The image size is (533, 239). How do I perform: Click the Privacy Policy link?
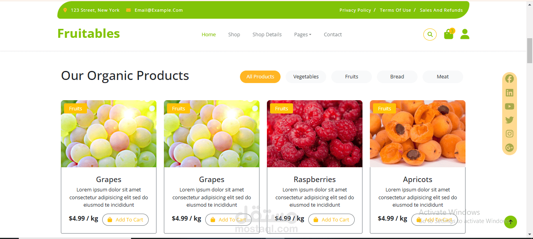click(x=355, y=10)
